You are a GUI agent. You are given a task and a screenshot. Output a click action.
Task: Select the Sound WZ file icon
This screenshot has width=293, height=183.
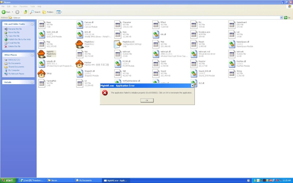(155, 74)
